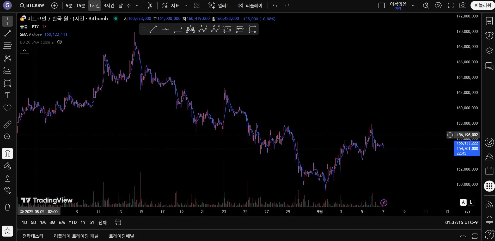495x241 pixels.
Task: Take a chart snapshot with camera icon
Action: (463, 5)
